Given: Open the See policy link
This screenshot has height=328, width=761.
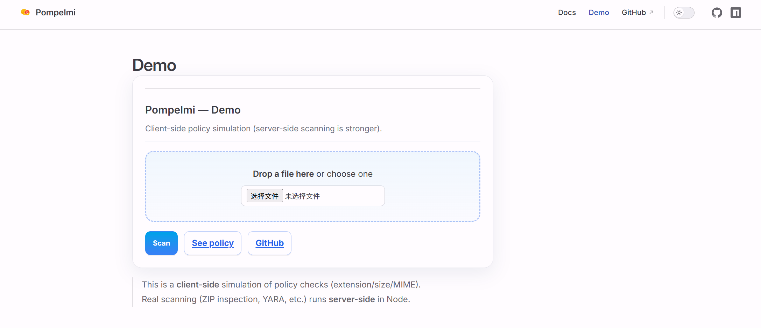Looking at the screenshot, I should click(x=213, y=243).
